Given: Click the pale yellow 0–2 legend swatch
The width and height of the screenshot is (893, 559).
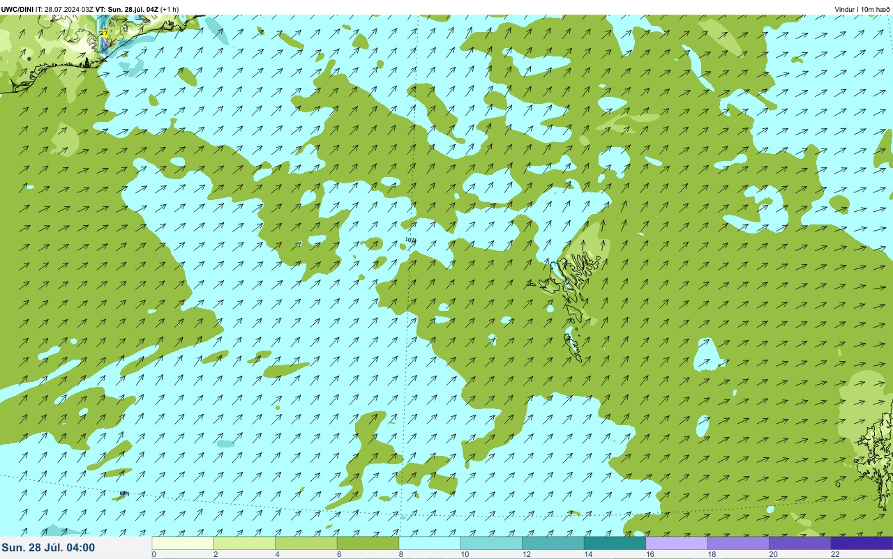Looking at the screenshot, I should point(183,543).
